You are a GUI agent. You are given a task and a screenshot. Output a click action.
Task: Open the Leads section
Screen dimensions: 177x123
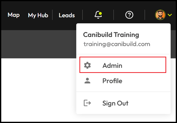coord(67,15)
